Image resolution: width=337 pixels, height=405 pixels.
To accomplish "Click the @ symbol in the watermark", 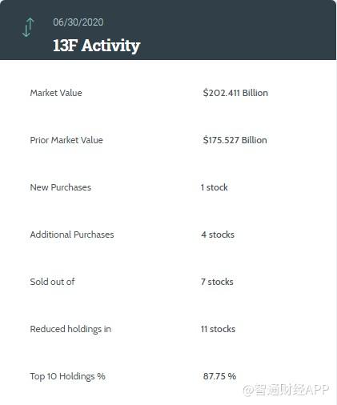I will [248, 391].
